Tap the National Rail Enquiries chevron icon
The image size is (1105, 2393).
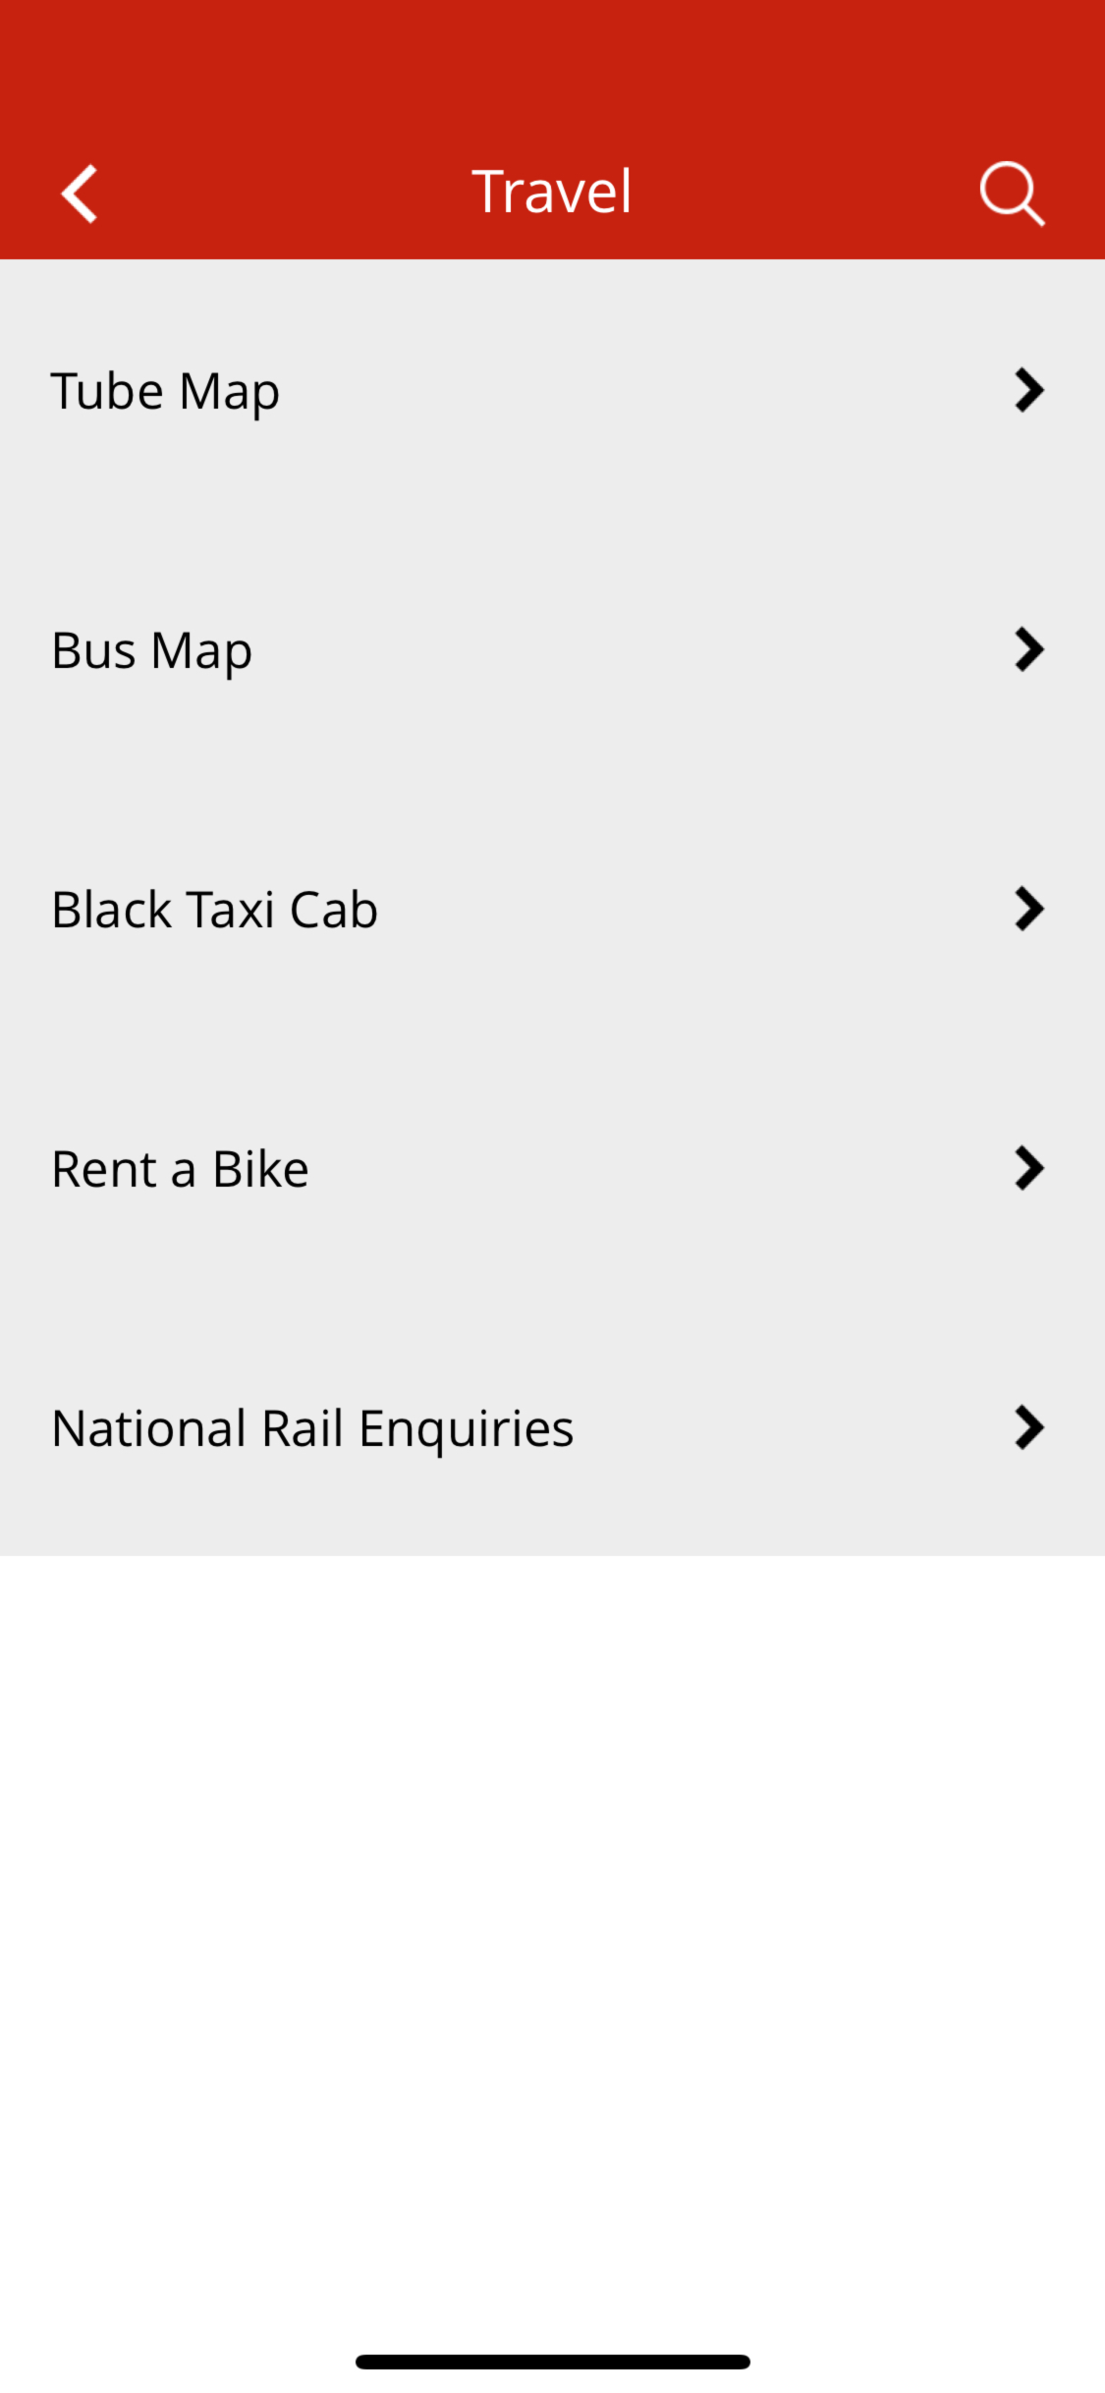[1028, 1427]
